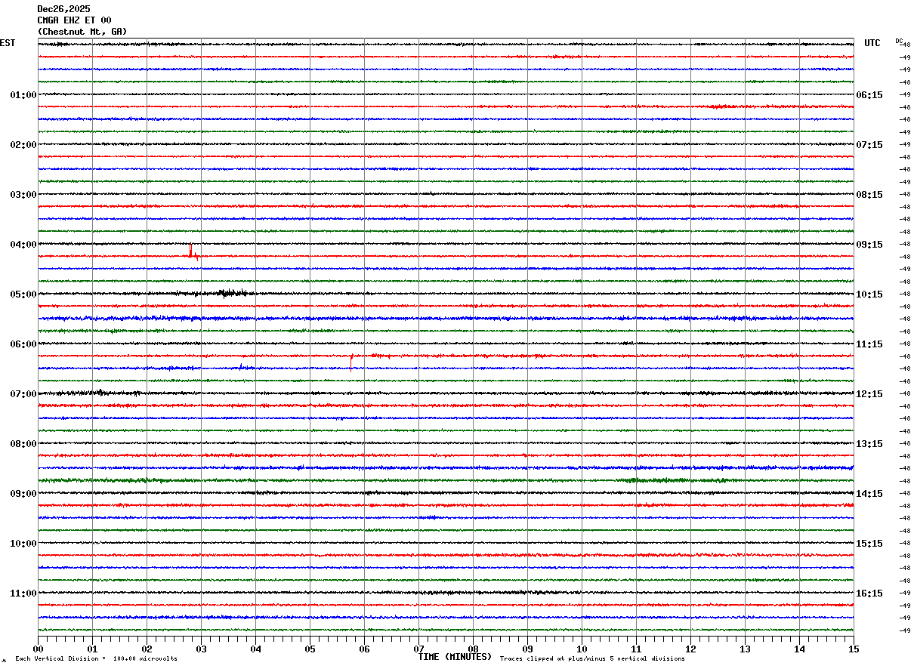Click the Traces clipped footnote text

pyautogui.click(x=592, y=659)
